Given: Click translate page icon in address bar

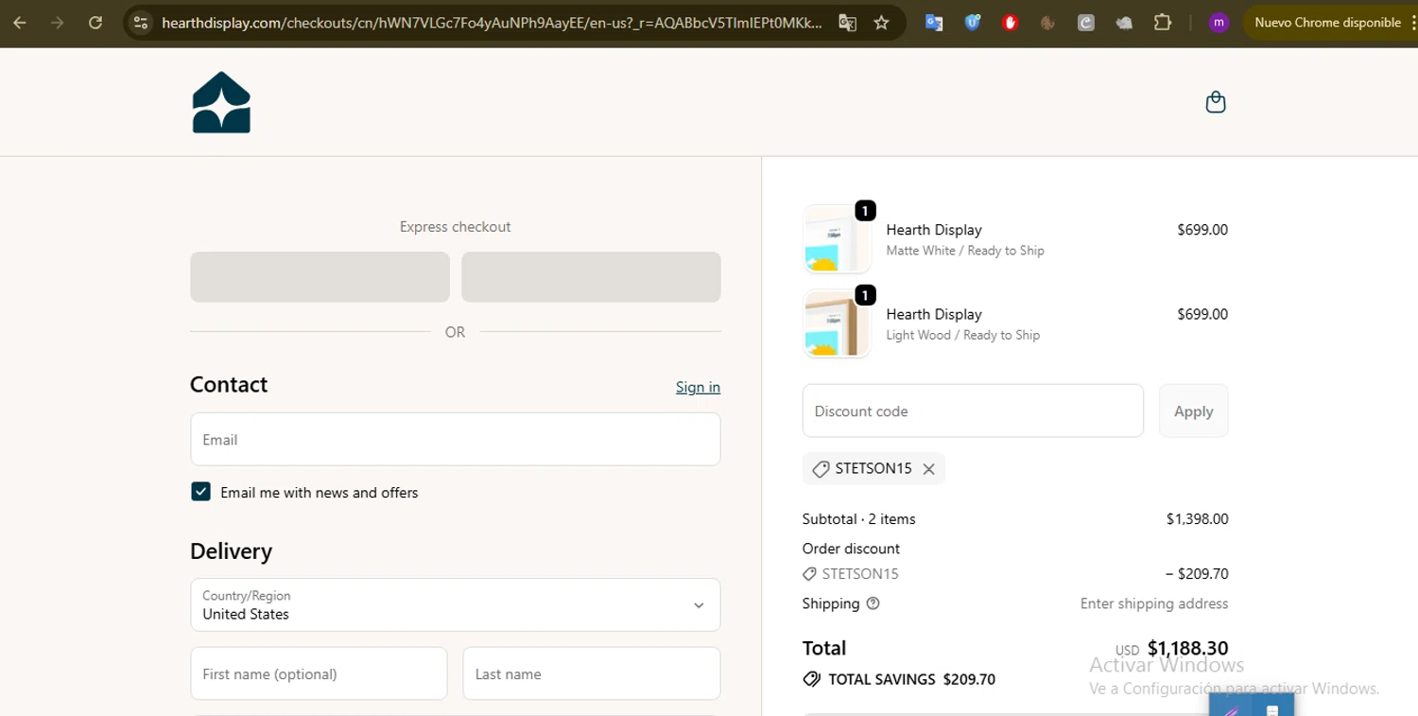Looking at the screenshot, I should click(847, 23).
